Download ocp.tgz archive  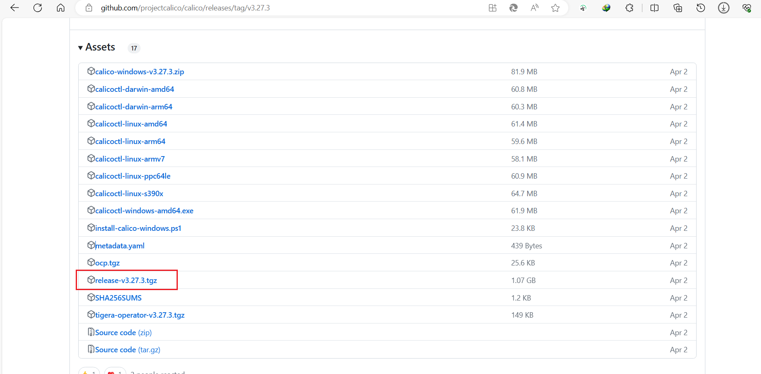(x=108, y=263)
